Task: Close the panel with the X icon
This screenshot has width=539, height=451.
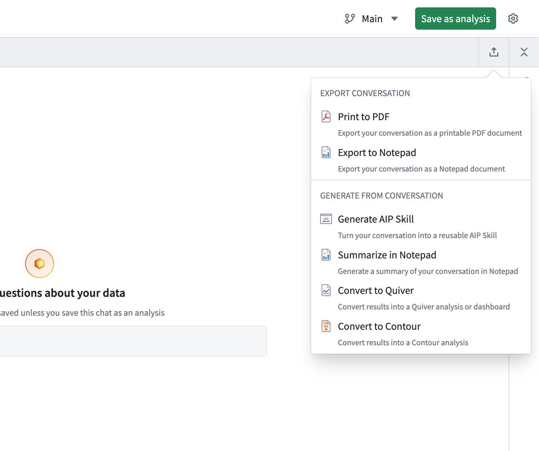Action: click(524, 52)
